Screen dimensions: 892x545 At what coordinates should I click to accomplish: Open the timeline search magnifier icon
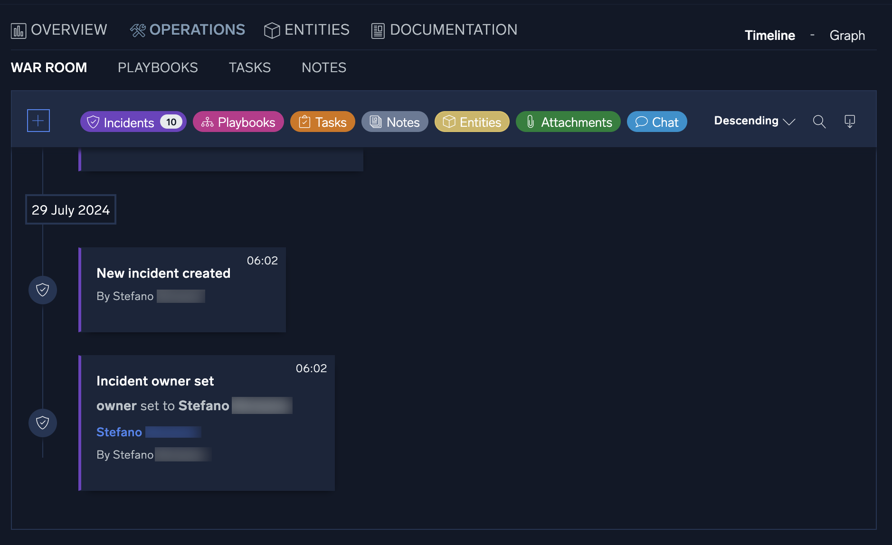[819, 122]
